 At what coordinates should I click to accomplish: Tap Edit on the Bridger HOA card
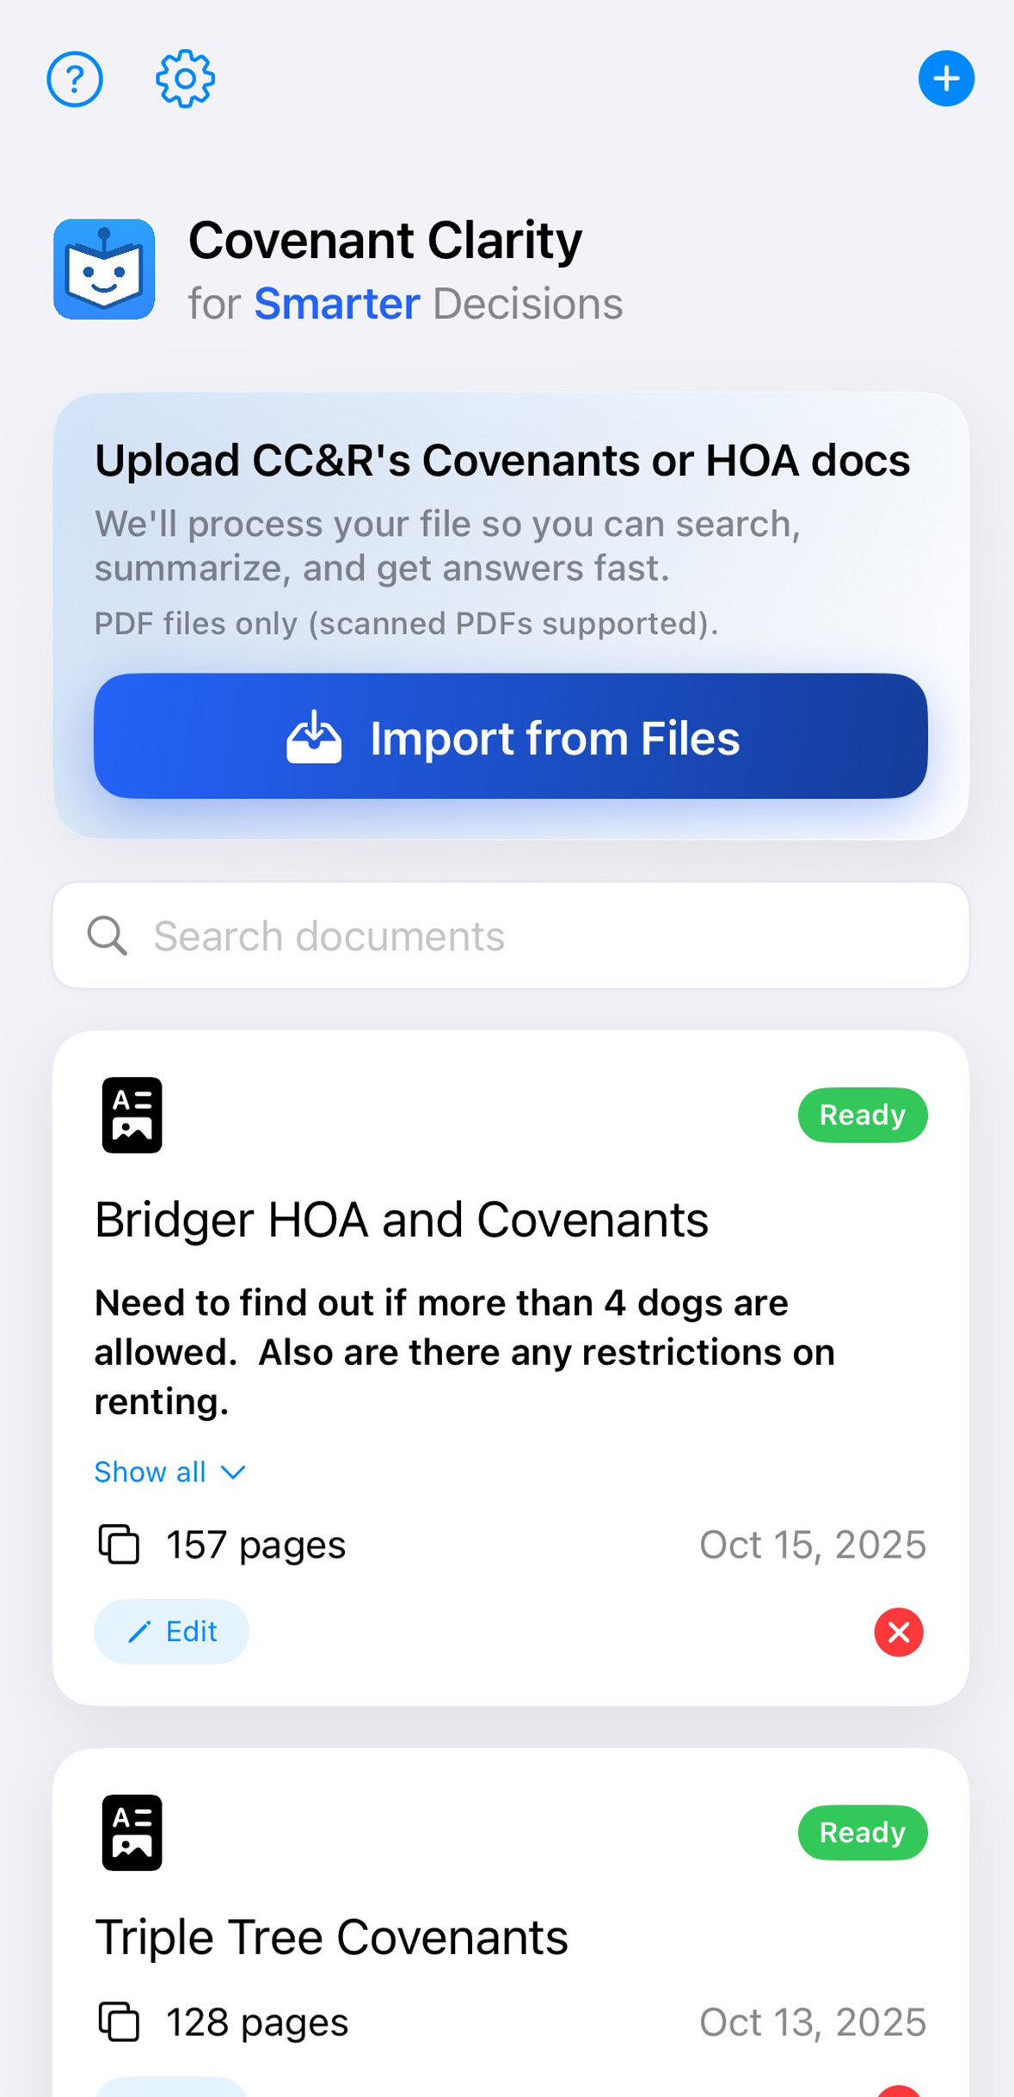171,1631
